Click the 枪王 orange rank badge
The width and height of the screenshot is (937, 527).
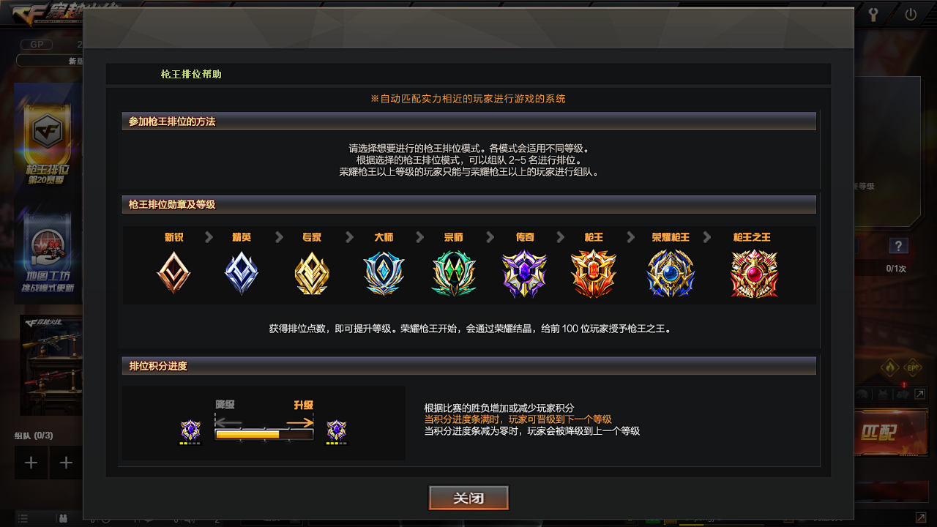(594, 273)
